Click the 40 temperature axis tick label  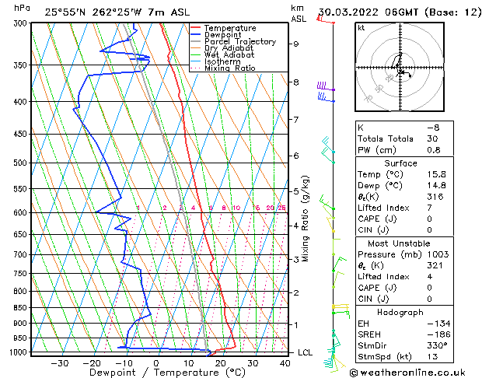[x=285, y=363]
